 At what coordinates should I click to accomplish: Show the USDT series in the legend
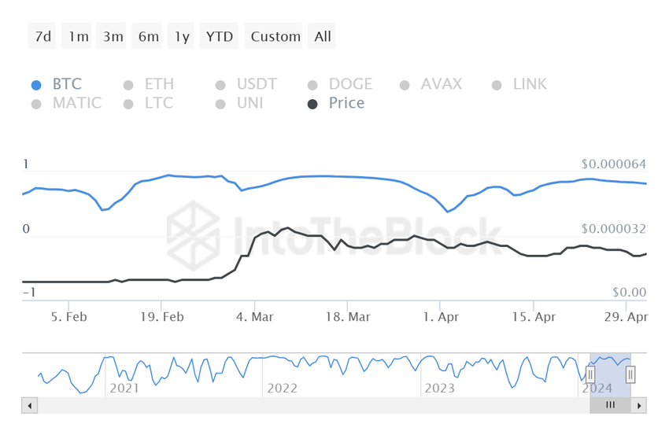246,84
